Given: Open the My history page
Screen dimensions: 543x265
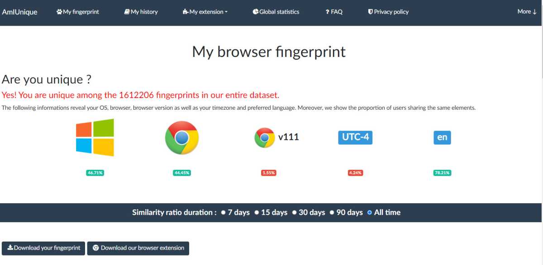Looking at the screenshot, I should (x=141, y=12).
